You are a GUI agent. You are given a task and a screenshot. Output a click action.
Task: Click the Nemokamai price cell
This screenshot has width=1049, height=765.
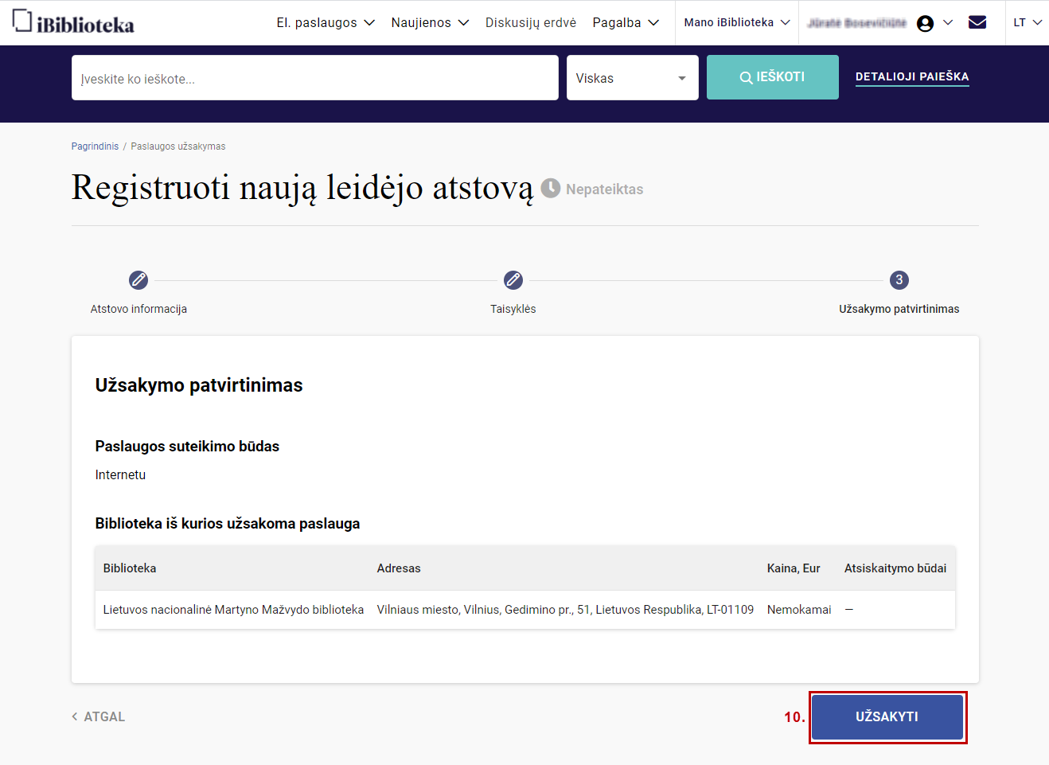point(799,610)
